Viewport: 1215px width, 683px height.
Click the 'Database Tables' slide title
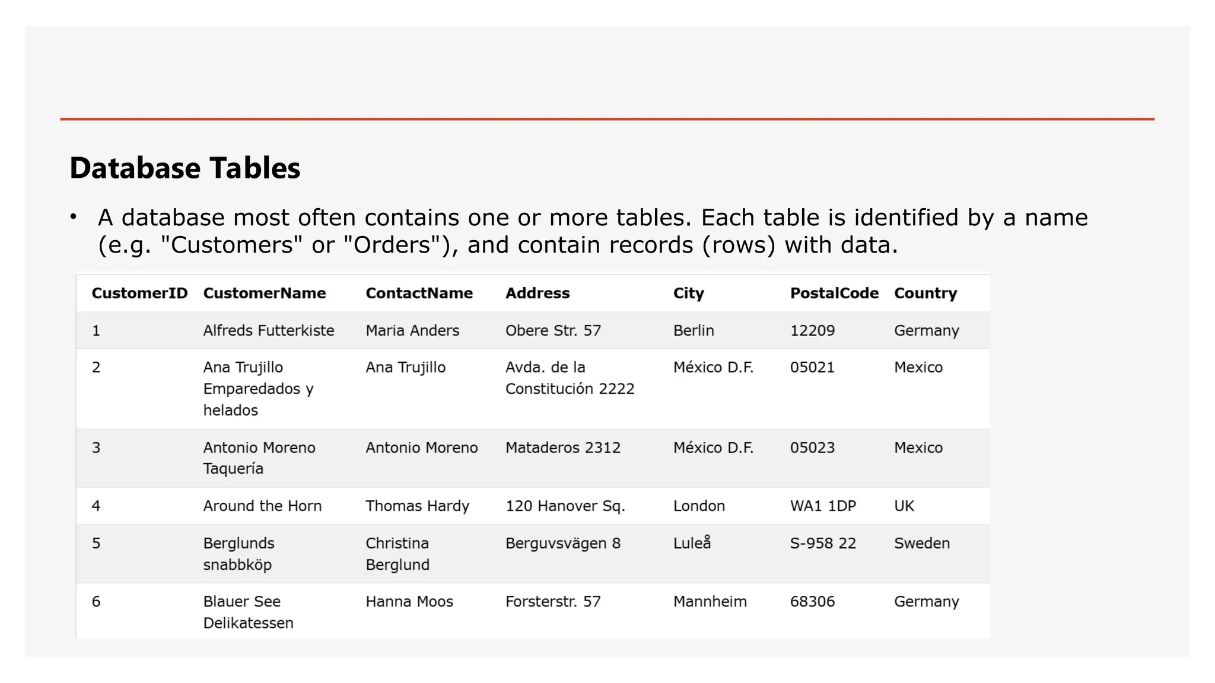(185, 168)
